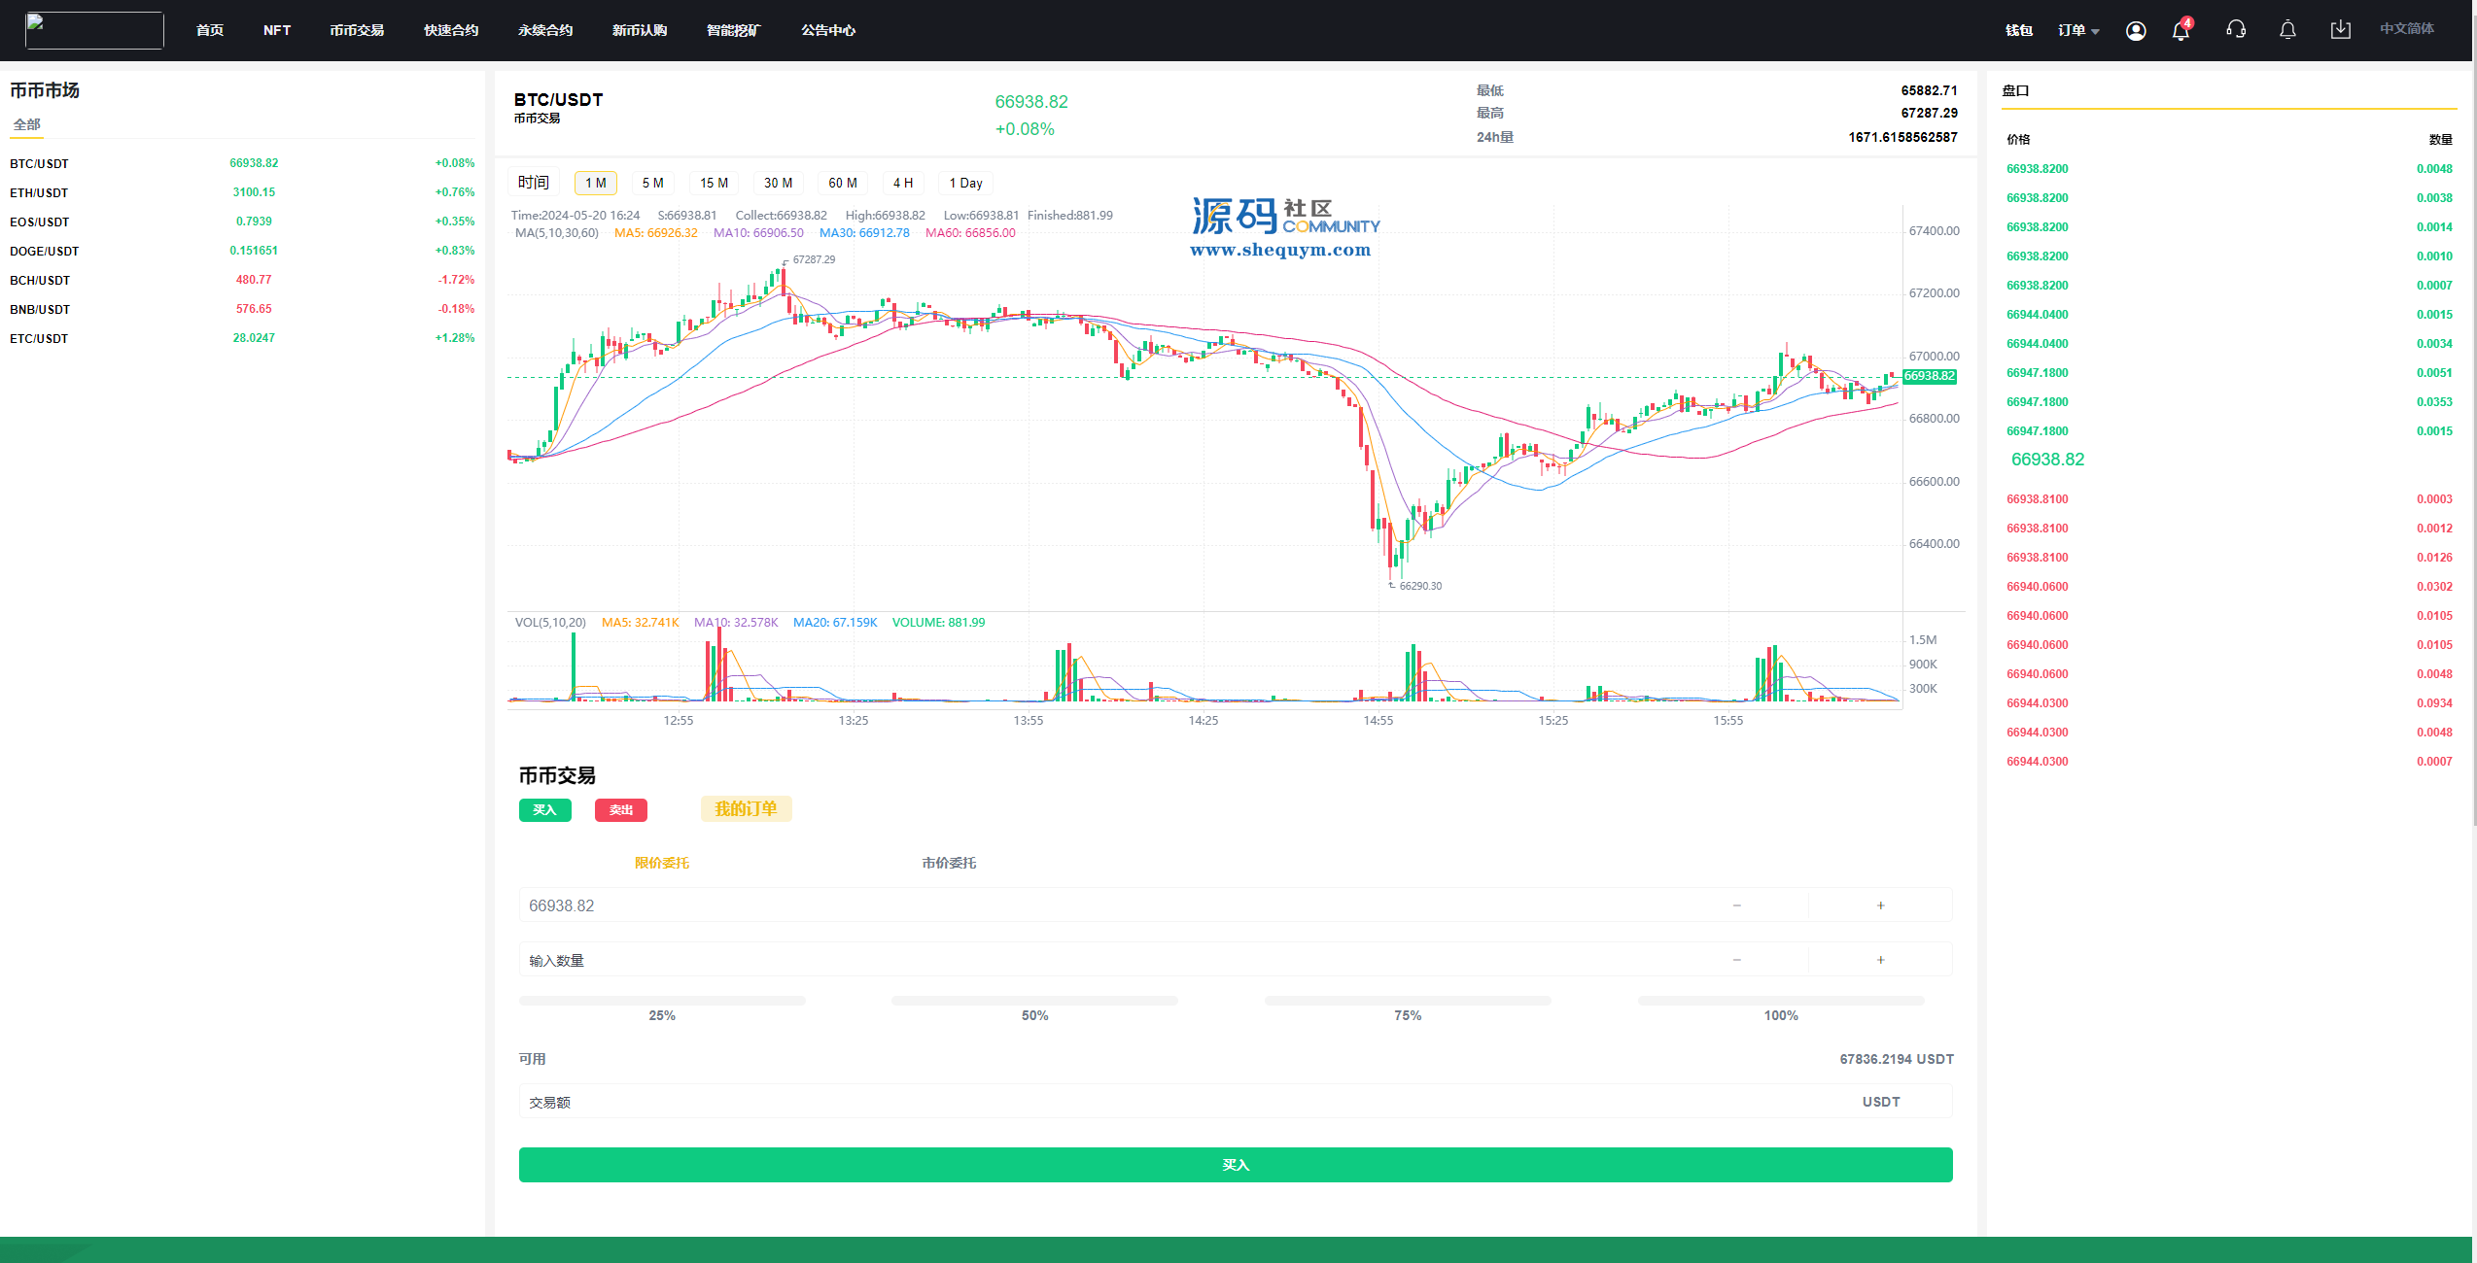This screenshot has width=2477, height=1263.
Task: Submit order with wide green 买入 button
Action: pyautogui.click(x=1236, y=1165)
